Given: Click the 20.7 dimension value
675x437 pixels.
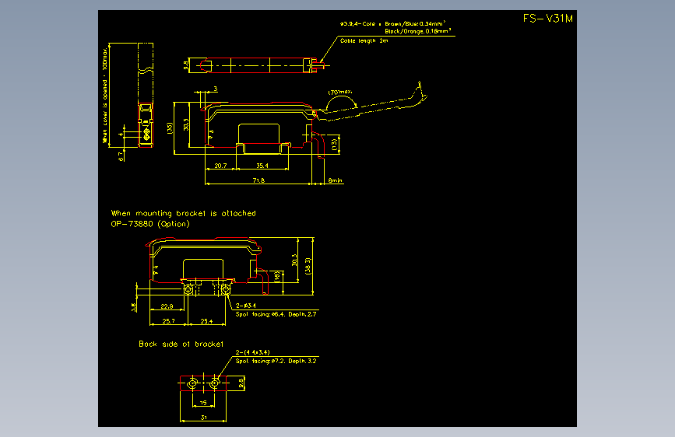Looking at the screenshot, I should click(x=220, y=166).
